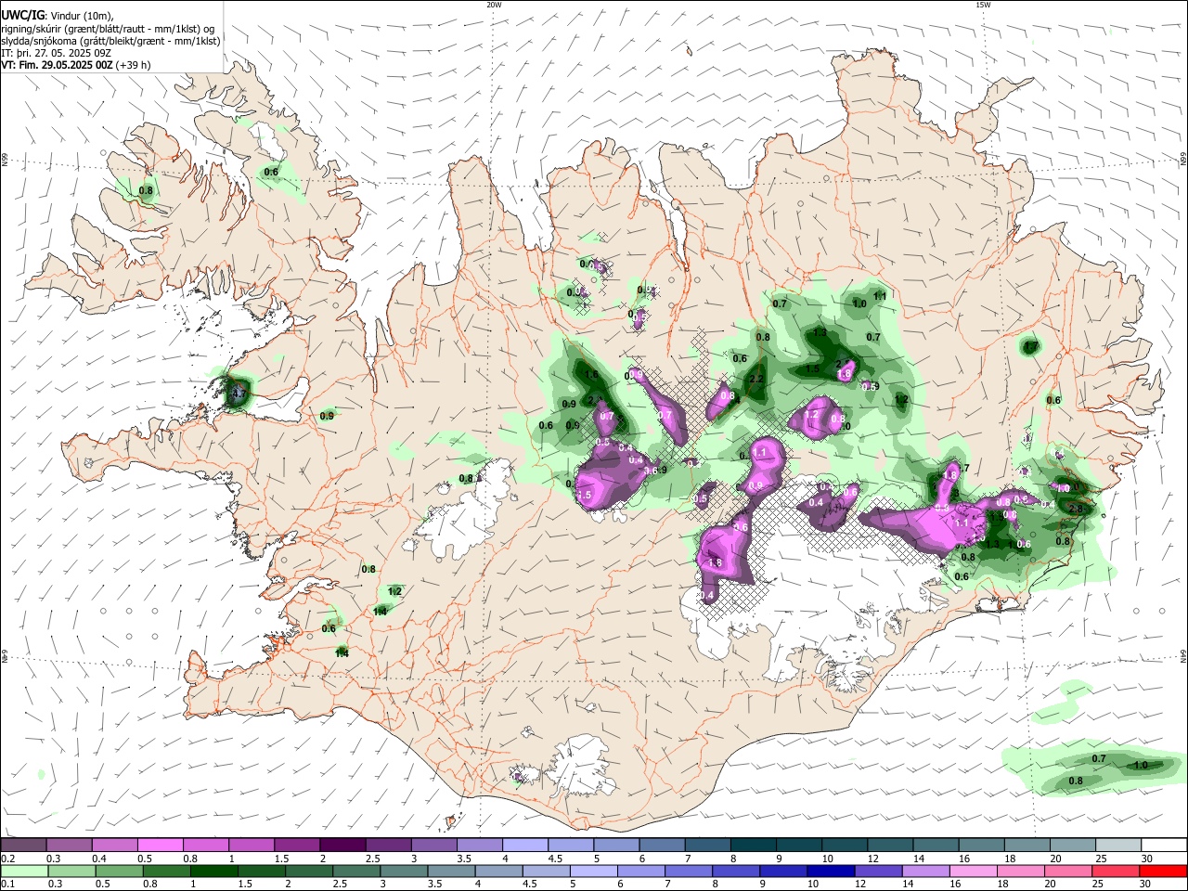Pick the lilac 14 swatch in rain scale
The width and height of the screenshot is (1188, 891).
926,871
